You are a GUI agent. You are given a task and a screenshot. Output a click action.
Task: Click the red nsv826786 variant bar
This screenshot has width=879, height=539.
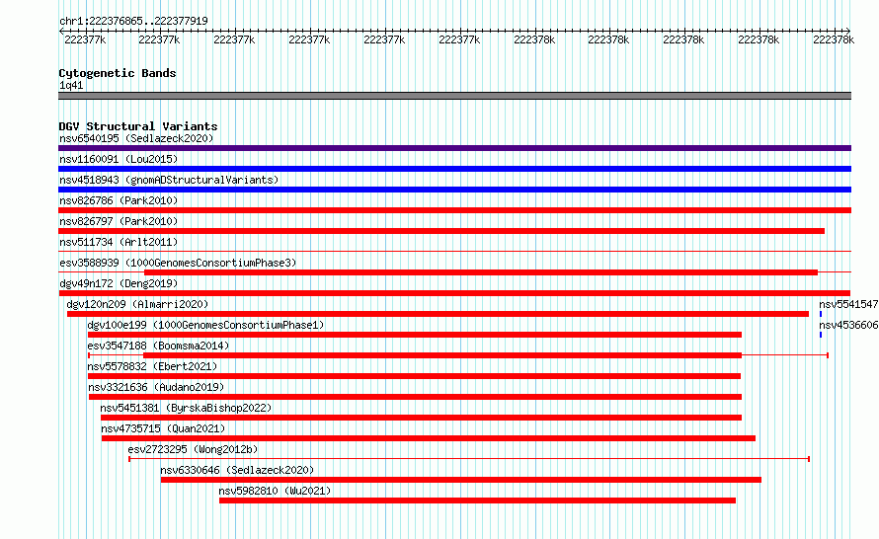pyautogui.click(x=454, y=210)
